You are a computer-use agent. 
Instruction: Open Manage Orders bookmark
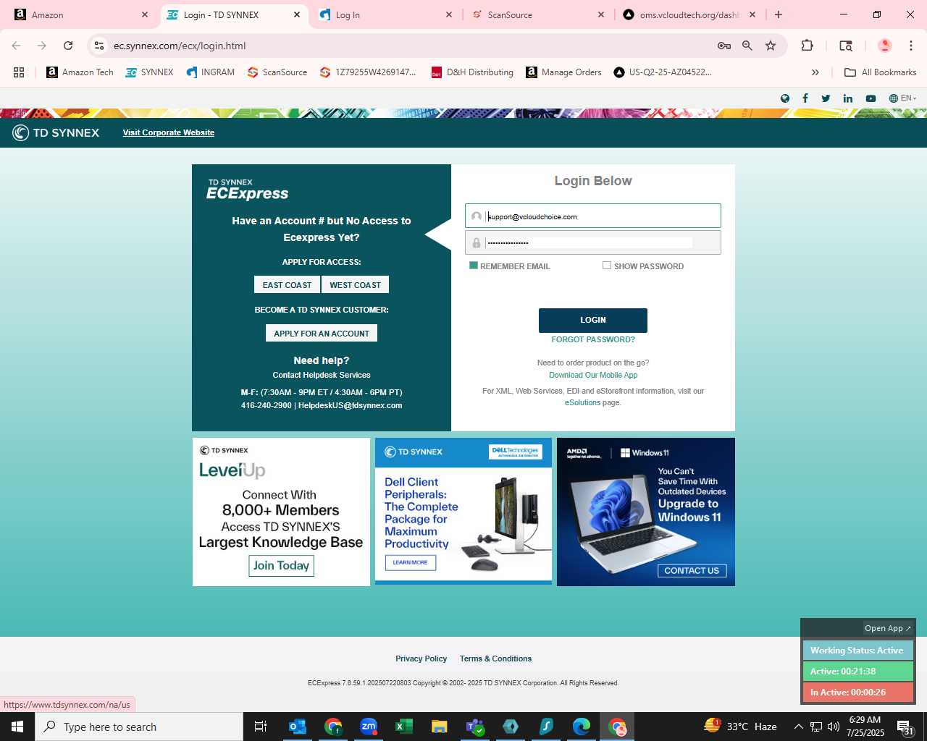point(563,72)
